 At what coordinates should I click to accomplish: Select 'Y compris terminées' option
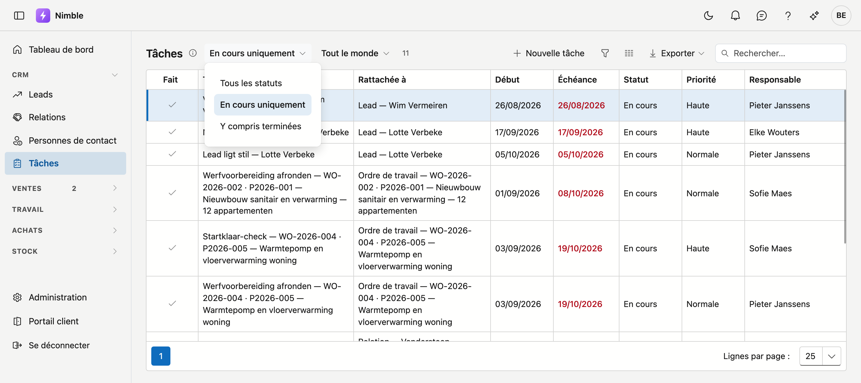tap(262, 126)
